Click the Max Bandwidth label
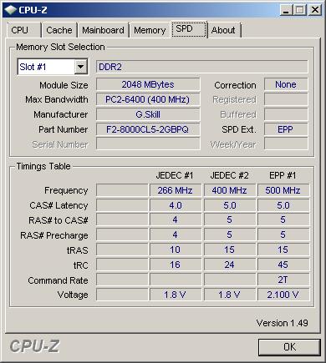Screen dimensions: 326x363 [x=57, y=99]
